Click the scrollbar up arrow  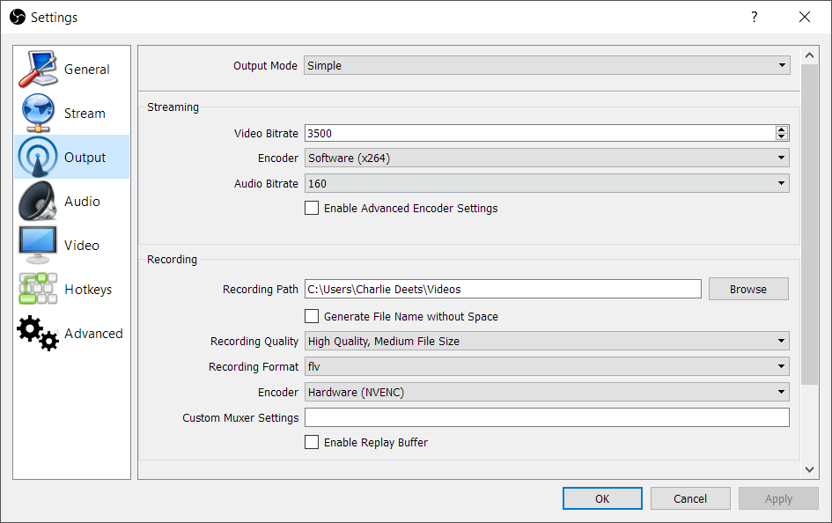pyautogui.click(x=809, y=55)
